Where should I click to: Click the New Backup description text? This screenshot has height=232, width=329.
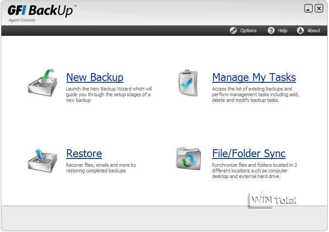click(x=108, y=94)
